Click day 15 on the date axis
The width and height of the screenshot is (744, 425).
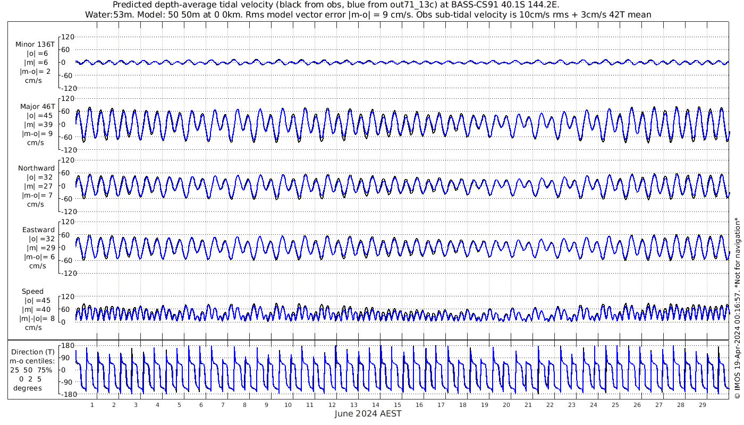(397, 405)
